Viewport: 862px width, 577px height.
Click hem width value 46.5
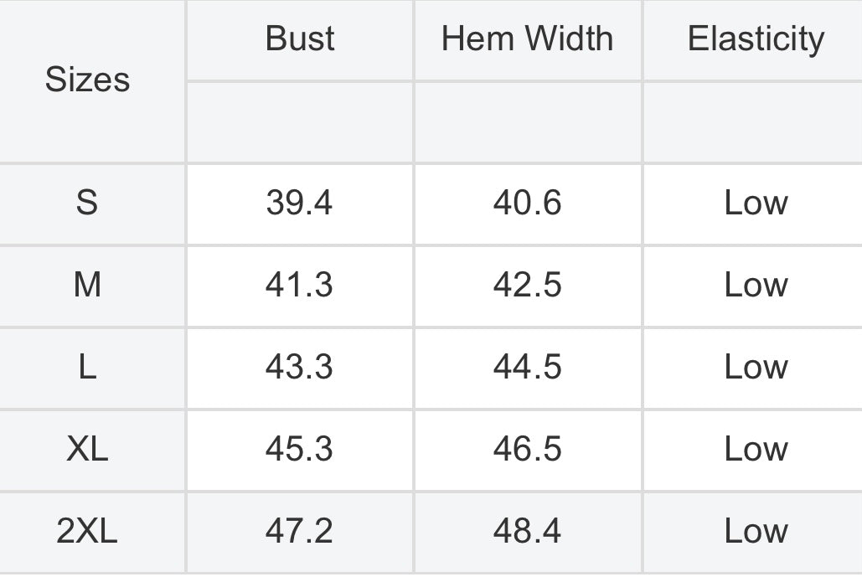527,448
